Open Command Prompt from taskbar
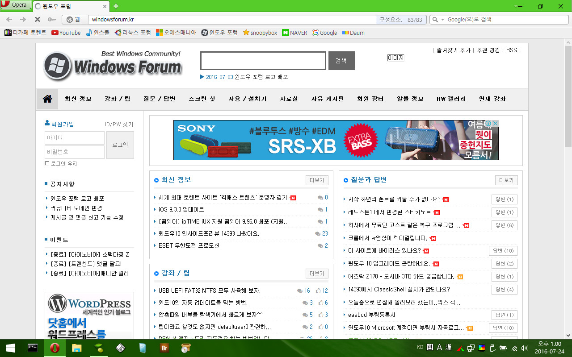This screenshot has height=357, width=572. click(x=33, y=348)
